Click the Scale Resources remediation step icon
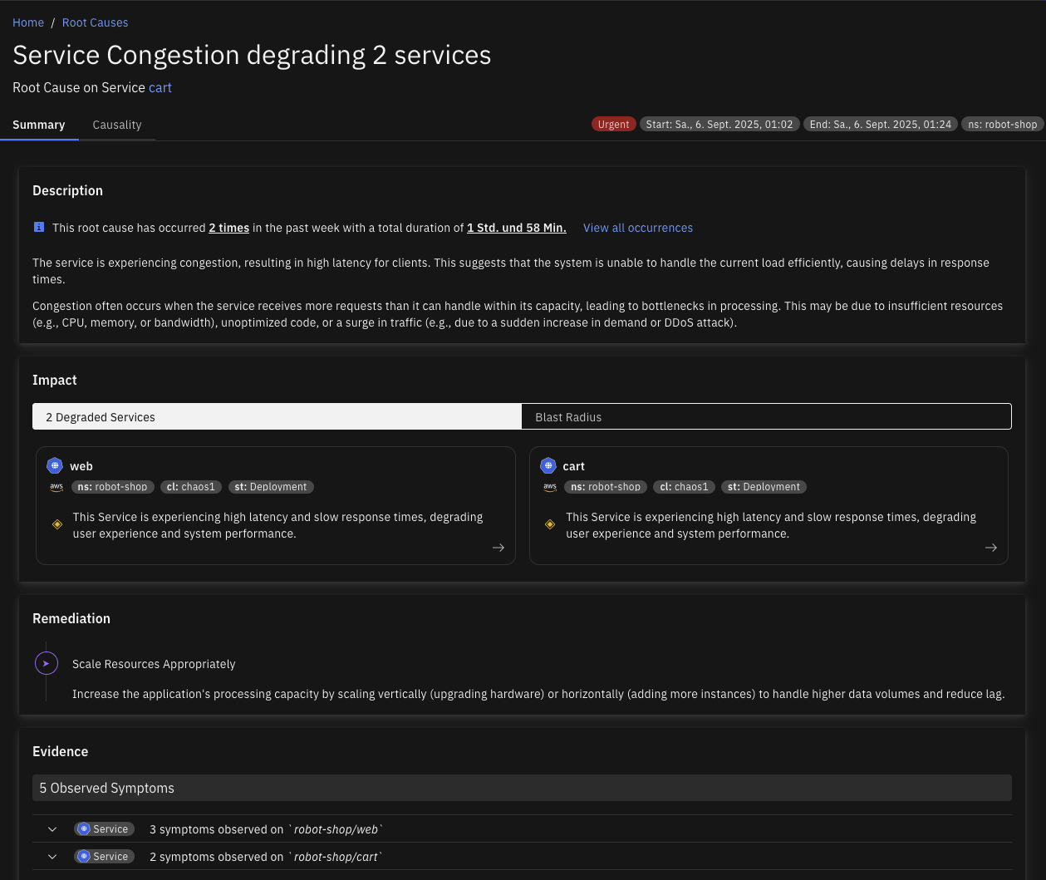1046x880 pixels. coord(46,664)
